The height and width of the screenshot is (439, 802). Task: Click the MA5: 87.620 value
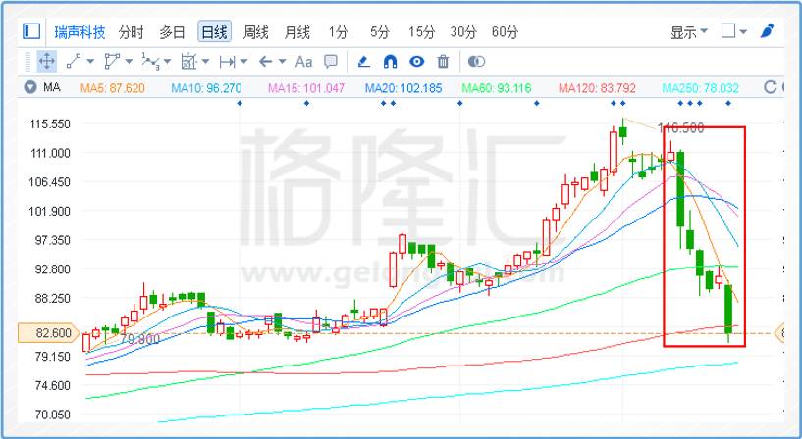(113, 88)
